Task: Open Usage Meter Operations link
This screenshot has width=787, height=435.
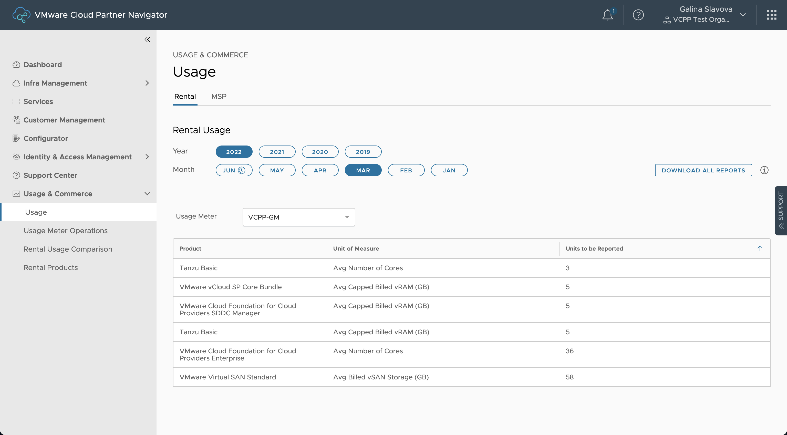Action: 65,231
